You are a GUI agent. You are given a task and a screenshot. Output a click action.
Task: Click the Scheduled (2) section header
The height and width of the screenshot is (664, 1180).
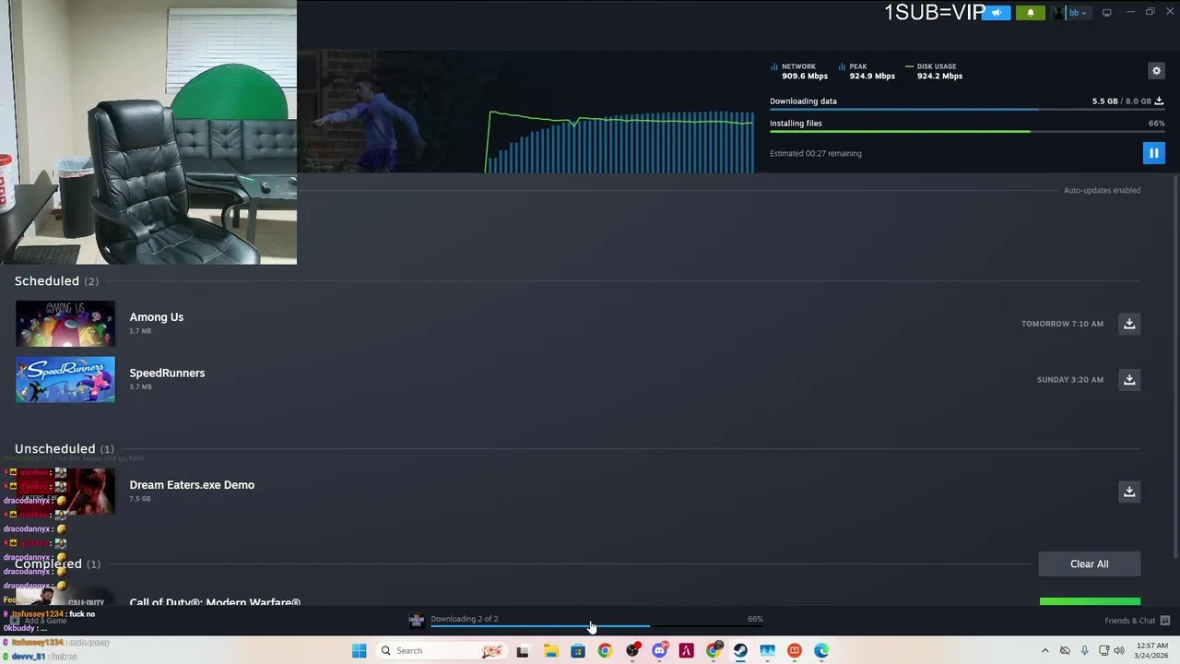pyautogui.click(x=56, y=281)
